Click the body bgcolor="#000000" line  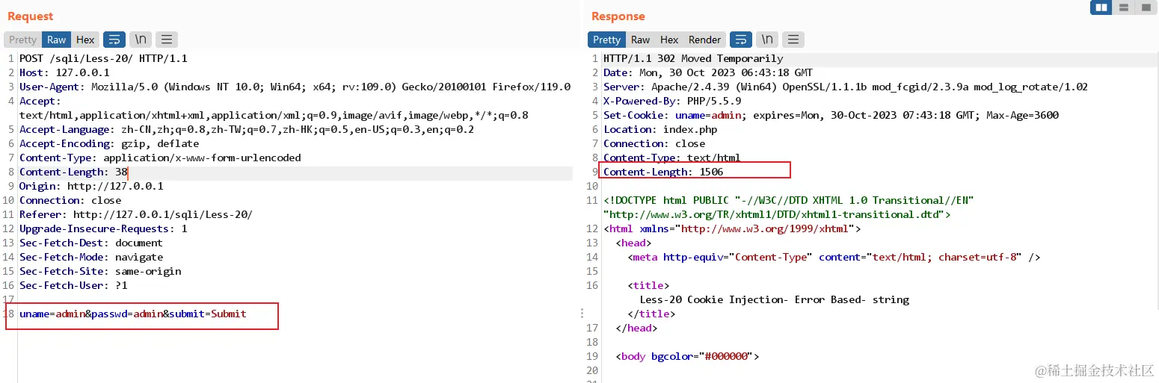[x=687, y=356]
